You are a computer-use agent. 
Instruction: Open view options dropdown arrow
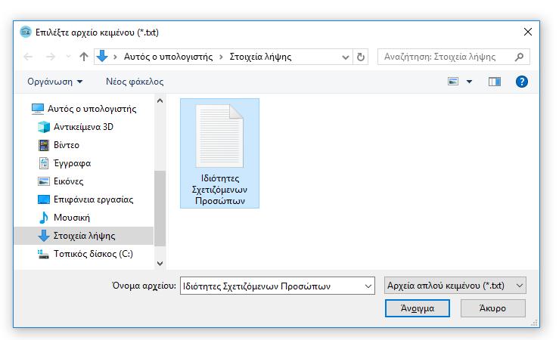pyautogui.click(x=469, y=82)
